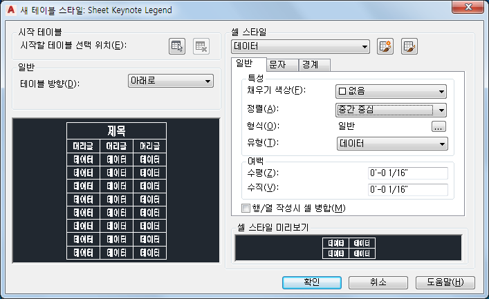Click the 형식 ellipsis button

[x=439, y=126]
